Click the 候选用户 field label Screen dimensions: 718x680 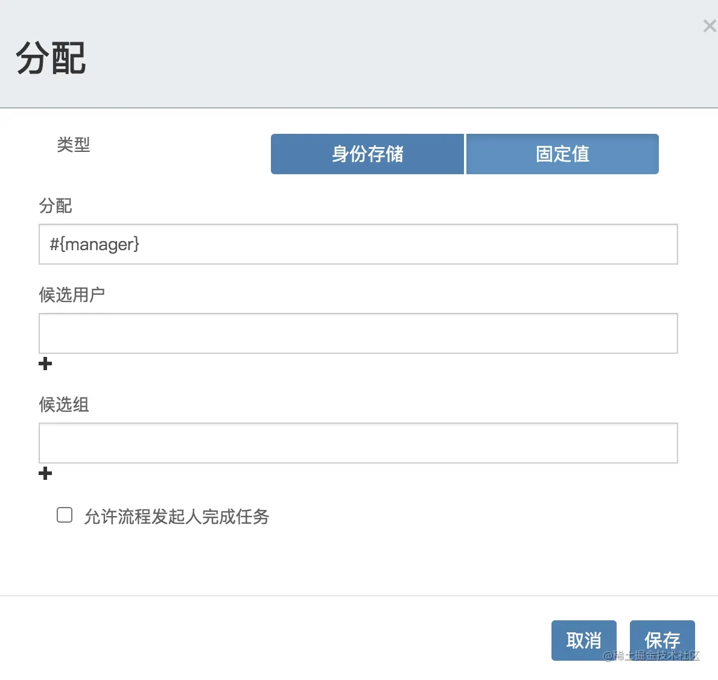point(72,295)
